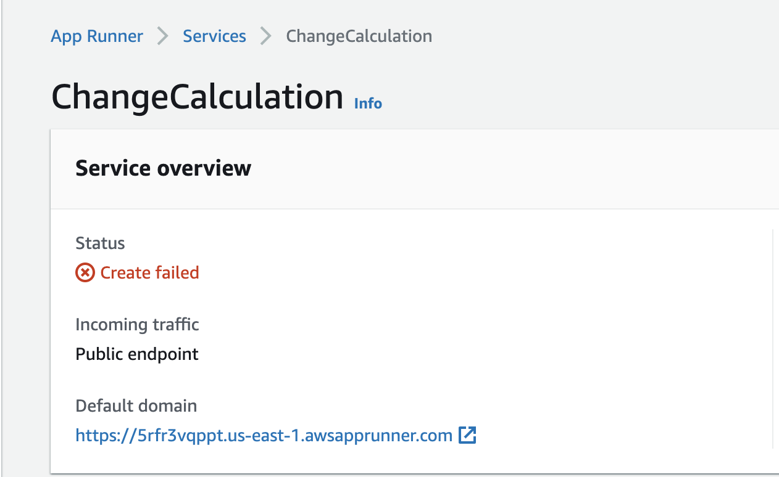Click the Incoming traffic field label
The image size is (779, 477).
click(136, 324)
